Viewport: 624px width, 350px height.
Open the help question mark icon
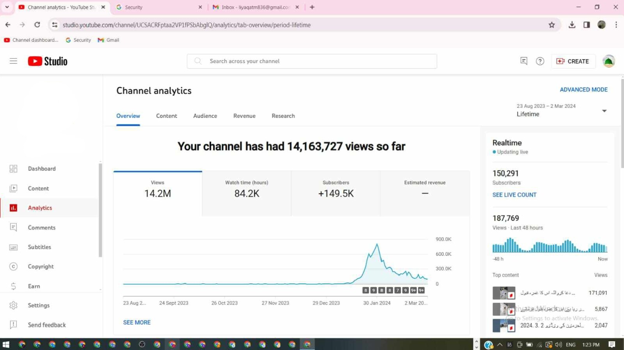tap(540, 61)
